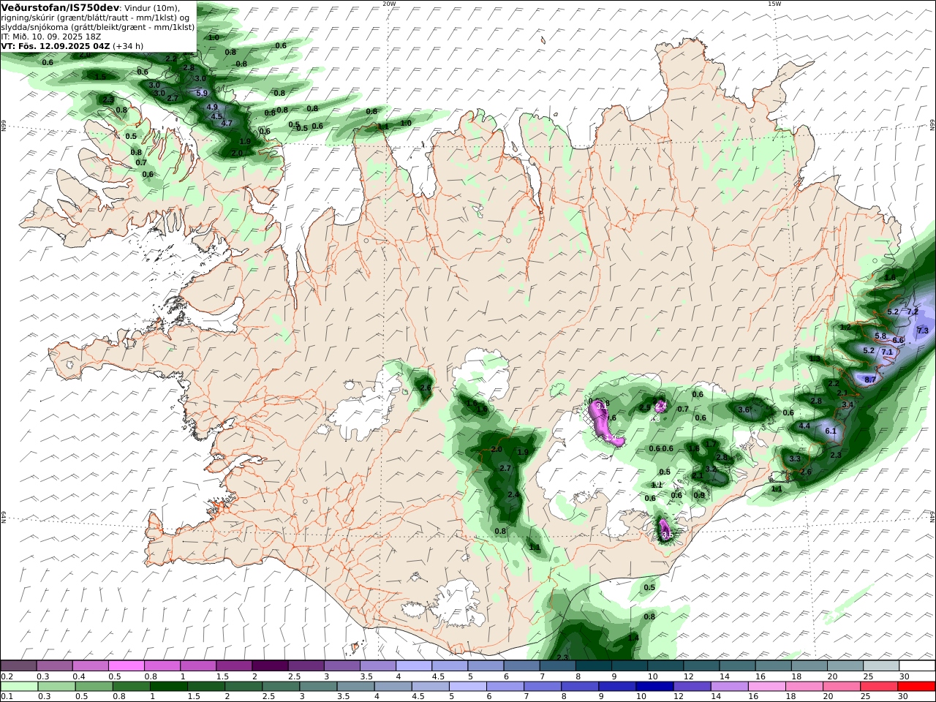Click the pale lavender top-legend swatch between 4 and 4.5
Viewport: 936px width, 702px height.
tap(414, 665)
